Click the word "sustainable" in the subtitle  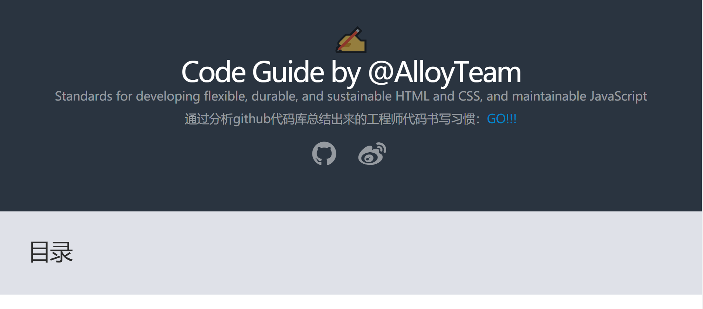tap(359, 96)
